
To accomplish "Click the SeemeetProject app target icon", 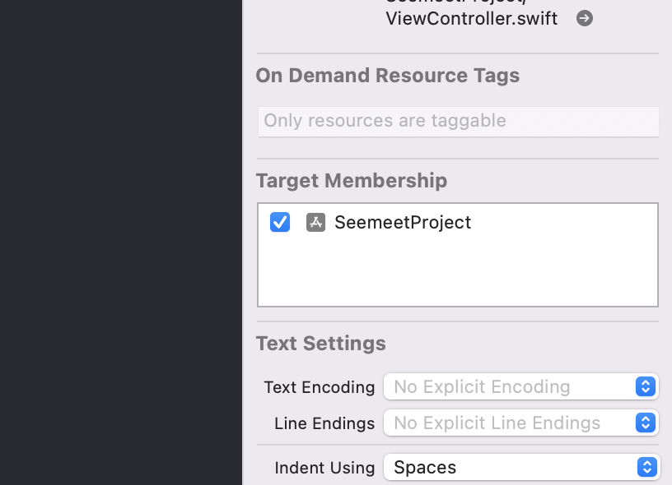I will pyautogui.click(x=315, y=222).
